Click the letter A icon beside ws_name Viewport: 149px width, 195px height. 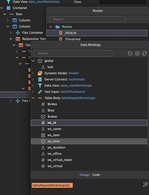pyautogui.click(x=43, y=129)
